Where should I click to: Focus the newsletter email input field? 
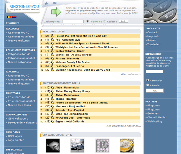(x=154, y=72)
